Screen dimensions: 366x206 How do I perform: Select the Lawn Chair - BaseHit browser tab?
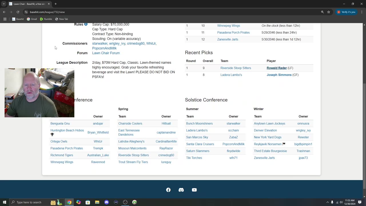(29, 4)
